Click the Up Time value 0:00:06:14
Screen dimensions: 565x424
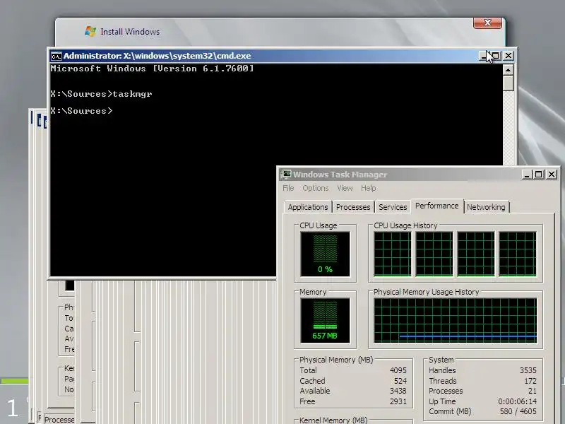518,401
